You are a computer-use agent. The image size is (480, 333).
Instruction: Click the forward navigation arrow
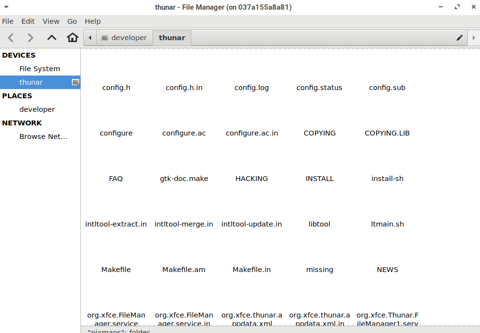click(31, 38)
